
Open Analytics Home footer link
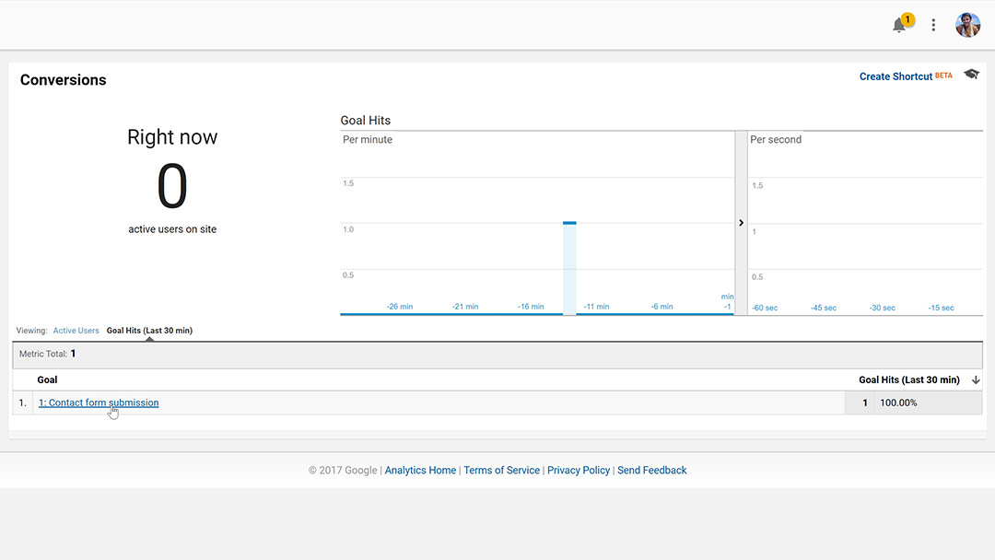click(420, 470)
